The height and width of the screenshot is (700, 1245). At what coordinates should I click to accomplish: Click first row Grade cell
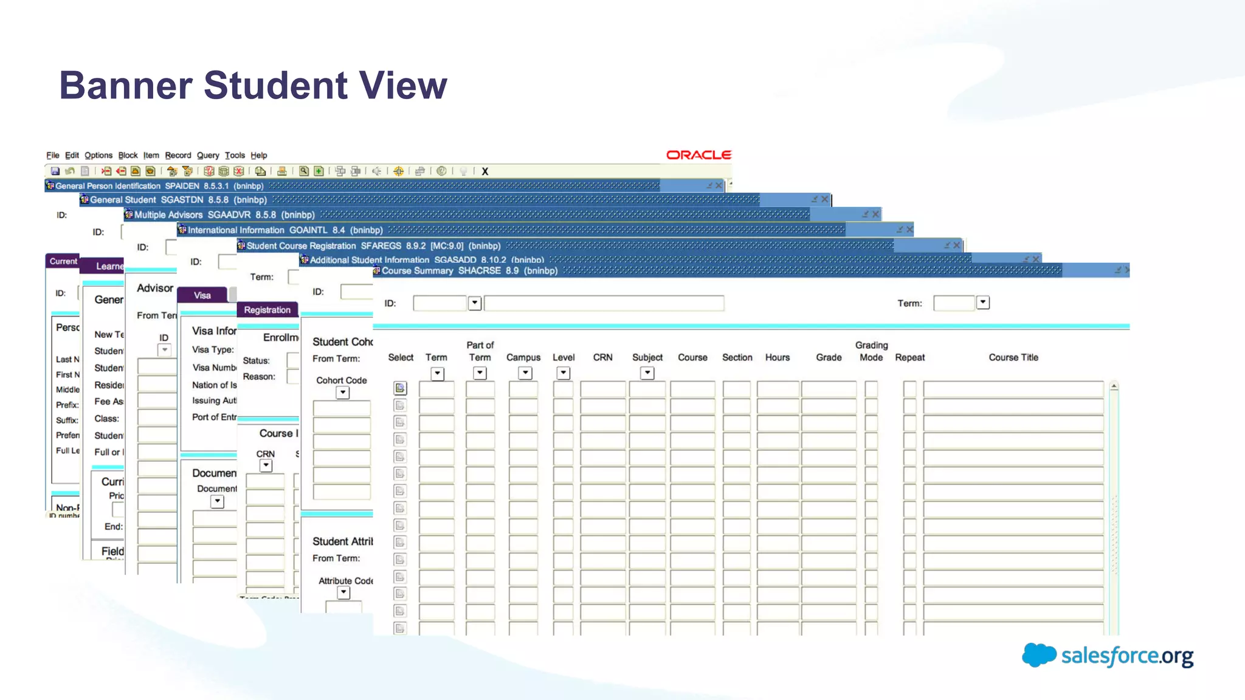tap(829, 389)
